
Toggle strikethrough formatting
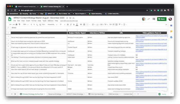(x=74, y=25)
